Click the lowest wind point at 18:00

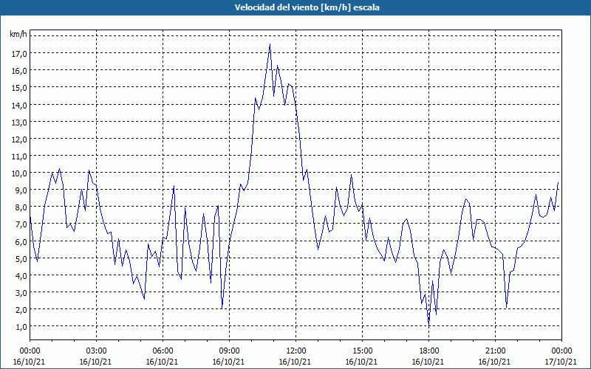pyautogui.click(x=429, y=326)
